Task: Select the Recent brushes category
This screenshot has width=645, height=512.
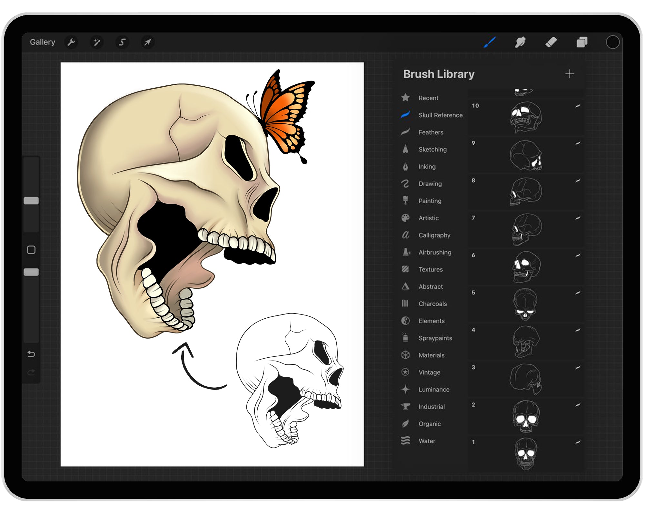Action: click(x=428, y=98)
